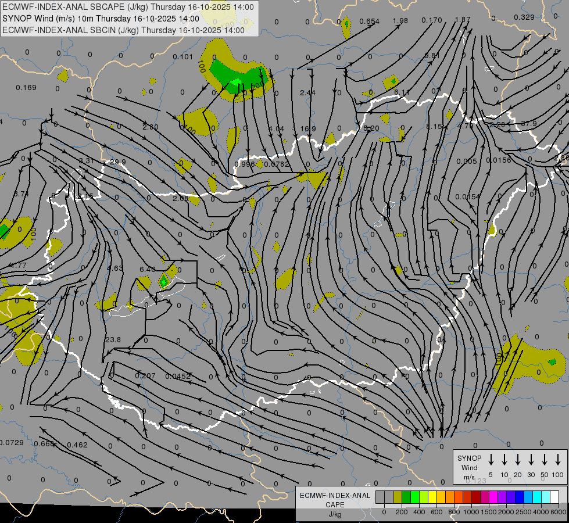Select the 20 m/s wind arrow symbol
Viewport: 569px width, 523px height.
click(x=518, y=460)
